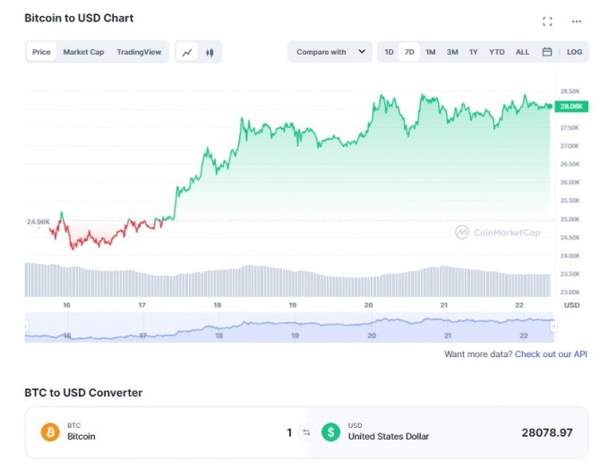Click the Bitcoin currency name in converter
Viewport: 600px width, 470px height.
pos(81,436)
